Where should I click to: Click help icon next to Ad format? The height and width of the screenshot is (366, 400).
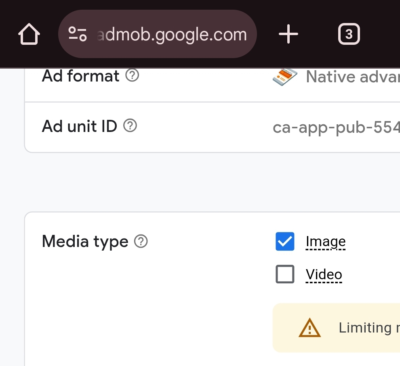[x=133, y=75]
